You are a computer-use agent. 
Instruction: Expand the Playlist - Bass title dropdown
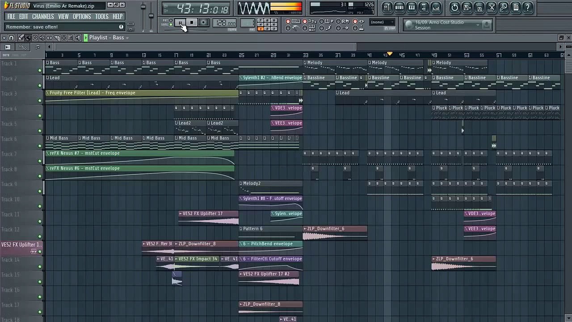pos(127,38)
